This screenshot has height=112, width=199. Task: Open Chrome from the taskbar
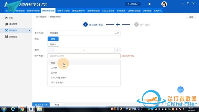22,109
